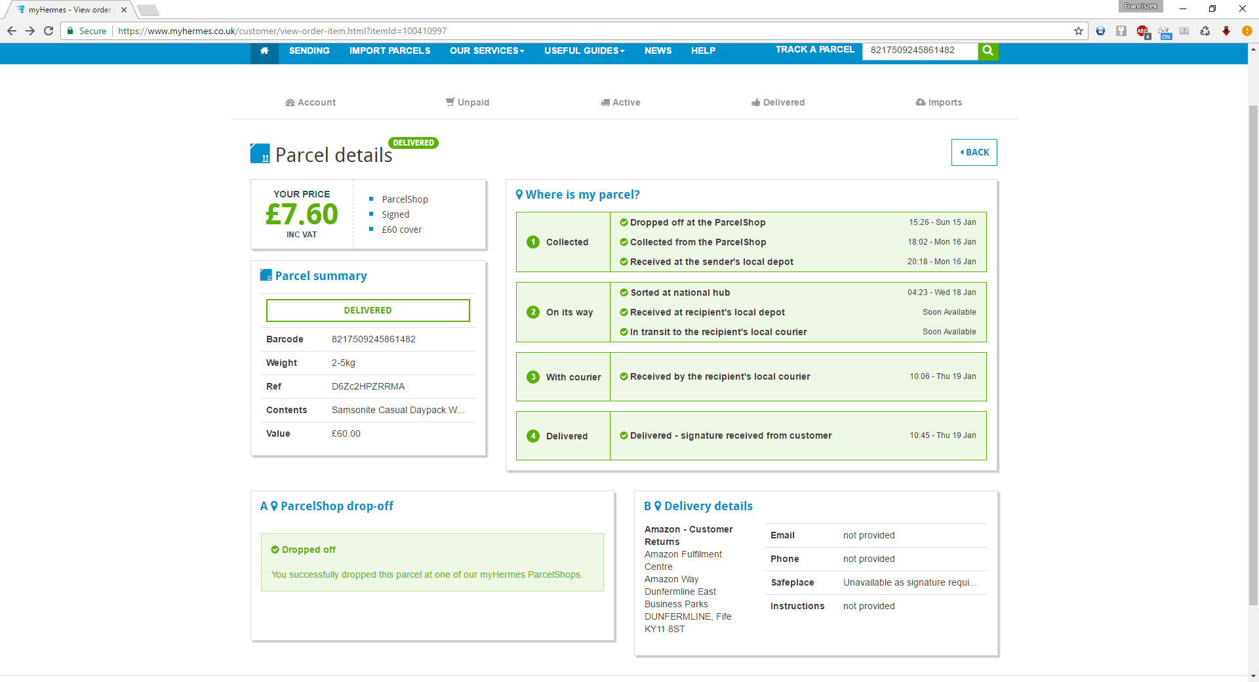
Task: Go back with the browser arrow
Action: coord(12,31)
